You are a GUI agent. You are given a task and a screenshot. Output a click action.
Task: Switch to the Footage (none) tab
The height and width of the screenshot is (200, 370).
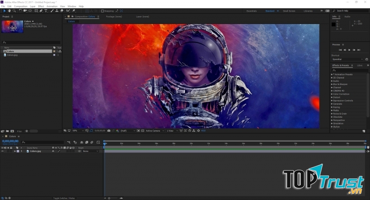point(114,17)
